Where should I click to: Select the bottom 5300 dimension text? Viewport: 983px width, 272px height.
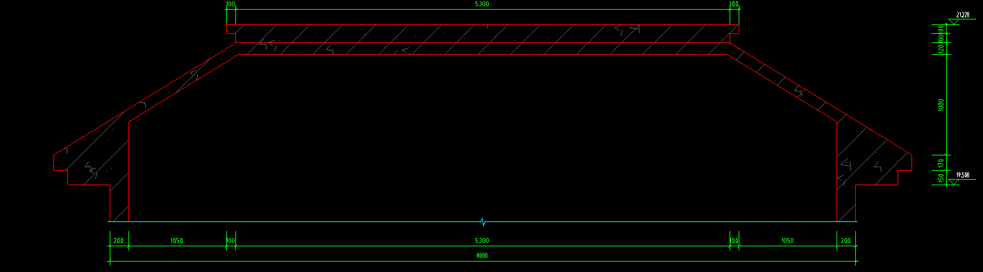(x=482, y=241)
